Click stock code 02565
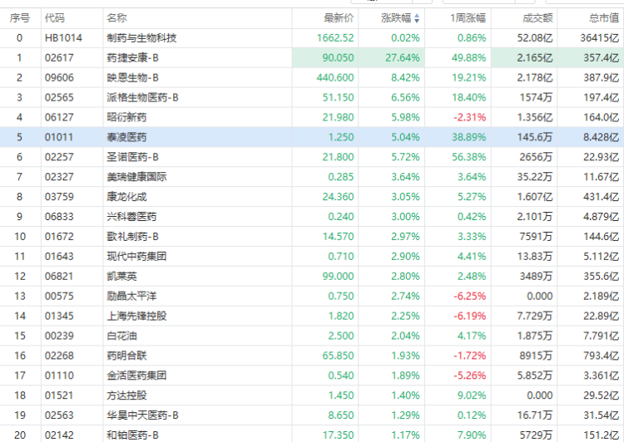This screenshot has width=624, height=442. click(59, 97)
